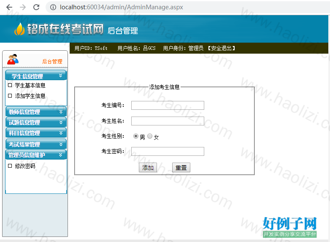Expand the 试题信息管理 section chevron
Viewport: 330px width, 242px height.
click(x=61, y=122)
